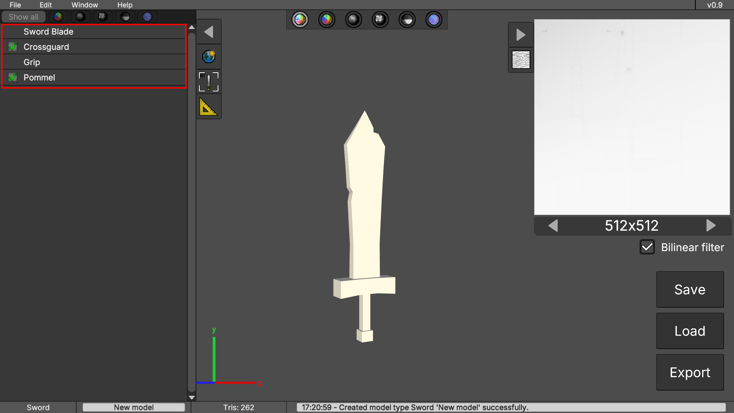The width and height of the screenshot is (734, 413).
Task: Export the sword model
Action: [x=690, y=372]
